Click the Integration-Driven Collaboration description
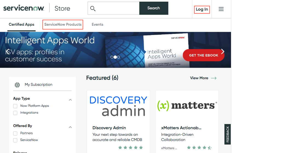The height and width of the screenshot is (153, 283). (177, 137)
